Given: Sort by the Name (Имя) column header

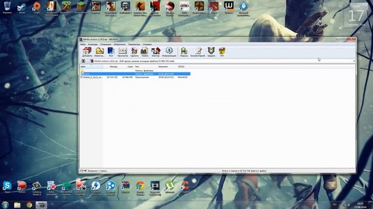Looking at the screenshot, I should [92, 67].
